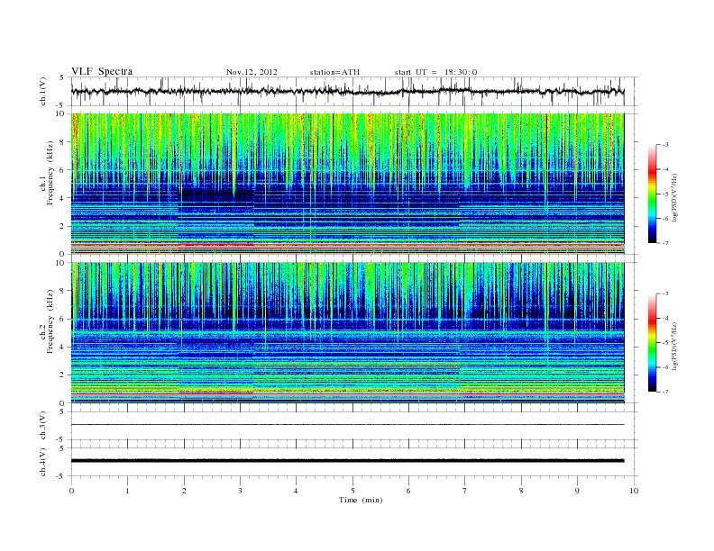Click the '-7' value on ch.2 colorbar
This screenshot has width=714, height=551.
point(665,392)
